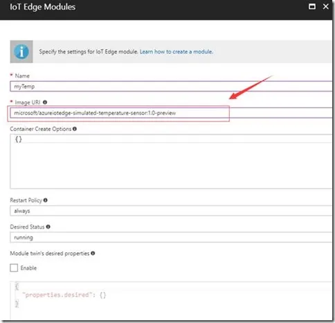The height and width of the screenshot is (323, 335).
Task: Open the Restart Policy dropdown showing always
Action: tap(171, 211)
